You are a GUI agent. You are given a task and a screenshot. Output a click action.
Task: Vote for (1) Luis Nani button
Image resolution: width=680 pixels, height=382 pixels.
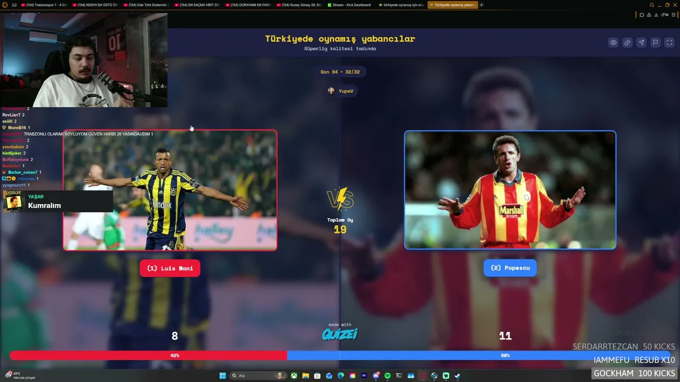[x=170, y=268]
